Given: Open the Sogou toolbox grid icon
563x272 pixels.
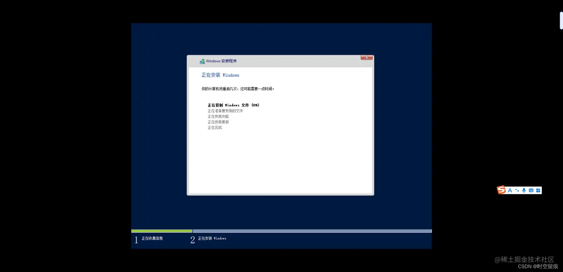Looking at the screenshot, I should pos(538,190).
